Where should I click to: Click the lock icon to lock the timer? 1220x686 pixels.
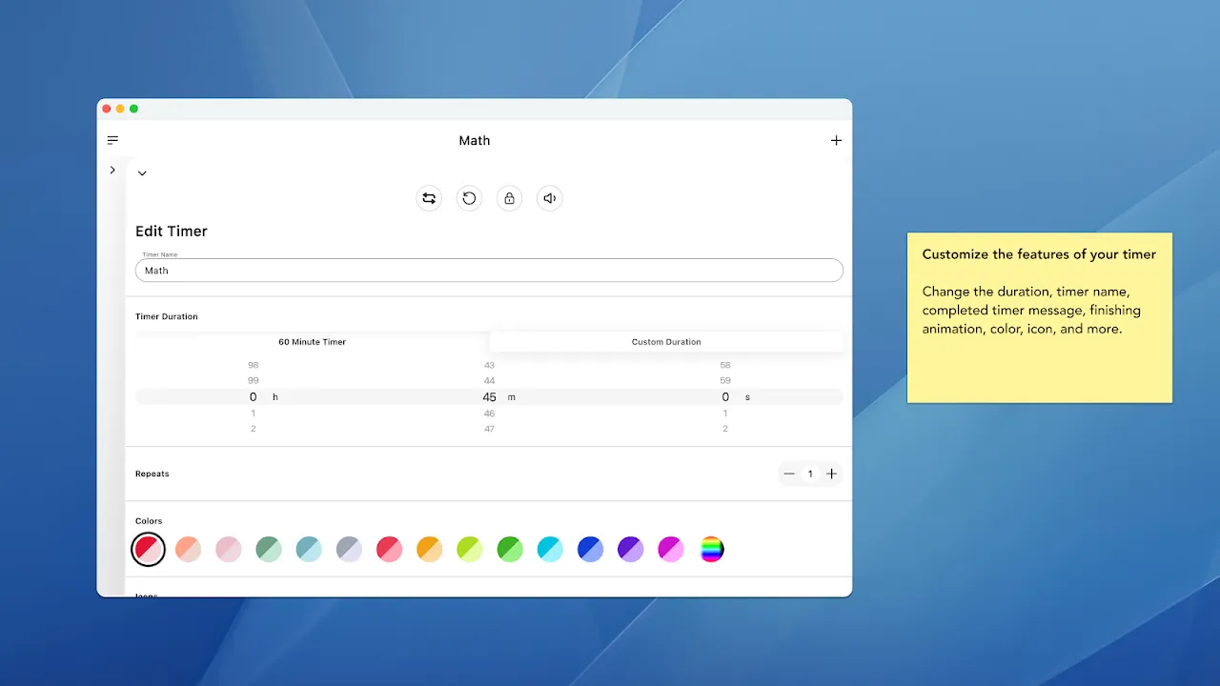(x=509, y=197)
